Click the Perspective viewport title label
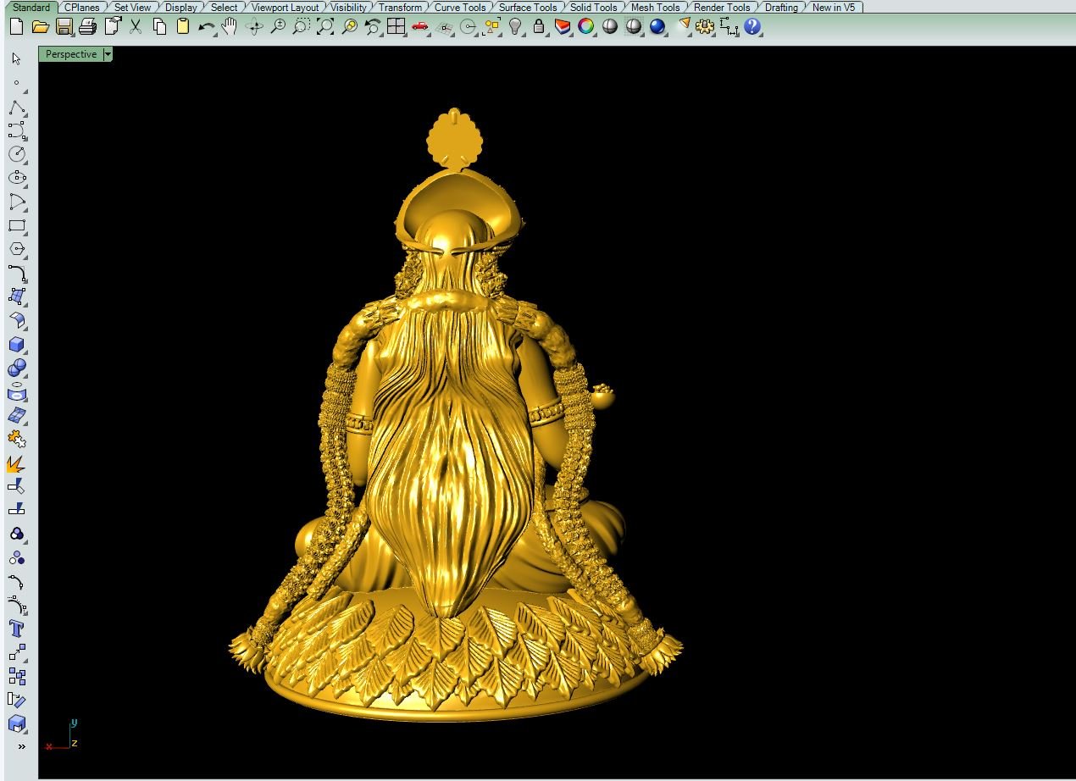 pyautogui.click(x=71, y=54)
